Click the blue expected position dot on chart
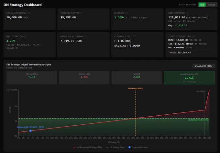220x153 pixels. coord(30,131)
